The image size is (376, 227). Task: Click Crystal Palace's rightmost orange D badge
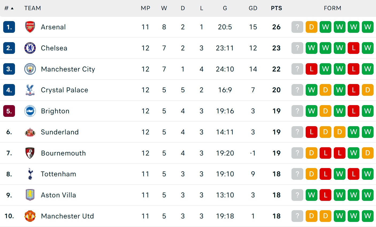click(x=367, y=90)
